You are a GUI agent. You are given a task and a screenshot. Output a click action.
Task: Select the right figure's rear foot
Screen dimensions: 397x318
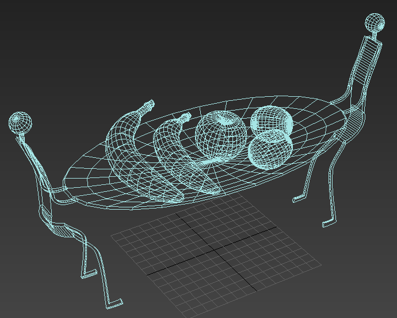tap(299, 199)
